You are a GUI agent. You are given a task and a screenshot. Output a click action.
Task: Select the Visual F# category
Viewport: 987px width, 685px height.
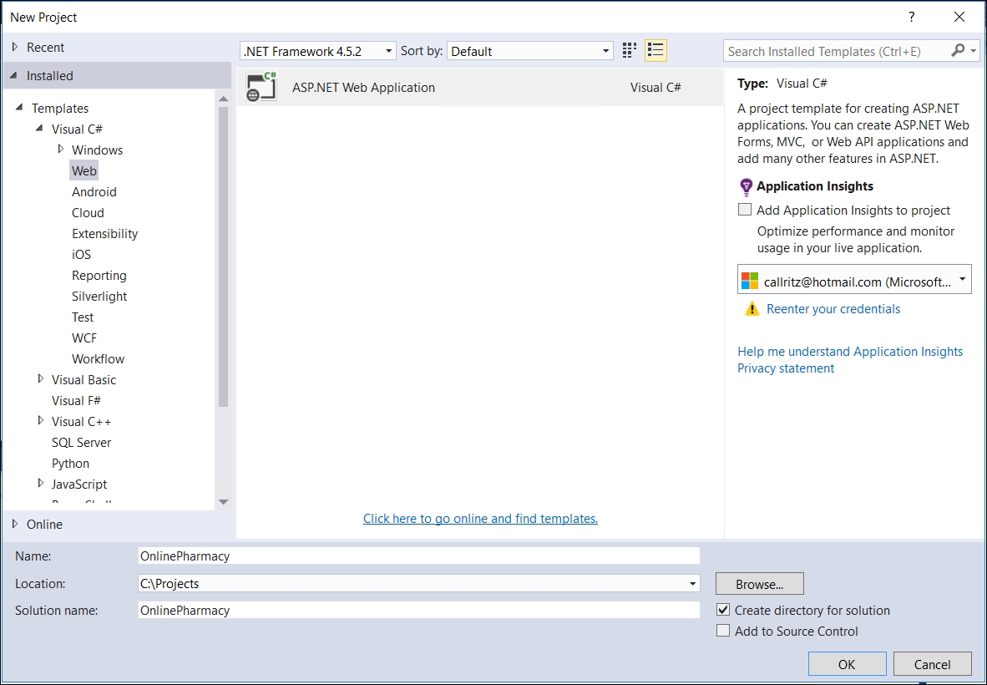pyautogui.click(x=76, y=400)
